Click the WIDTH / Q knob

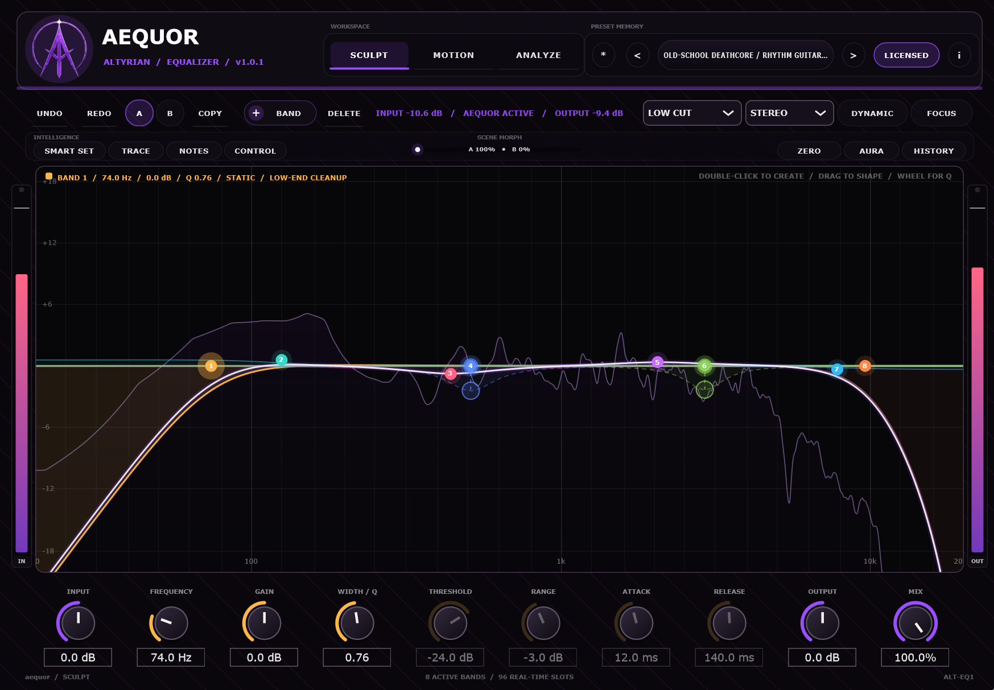pyautogui.click(x=357, y=623)
